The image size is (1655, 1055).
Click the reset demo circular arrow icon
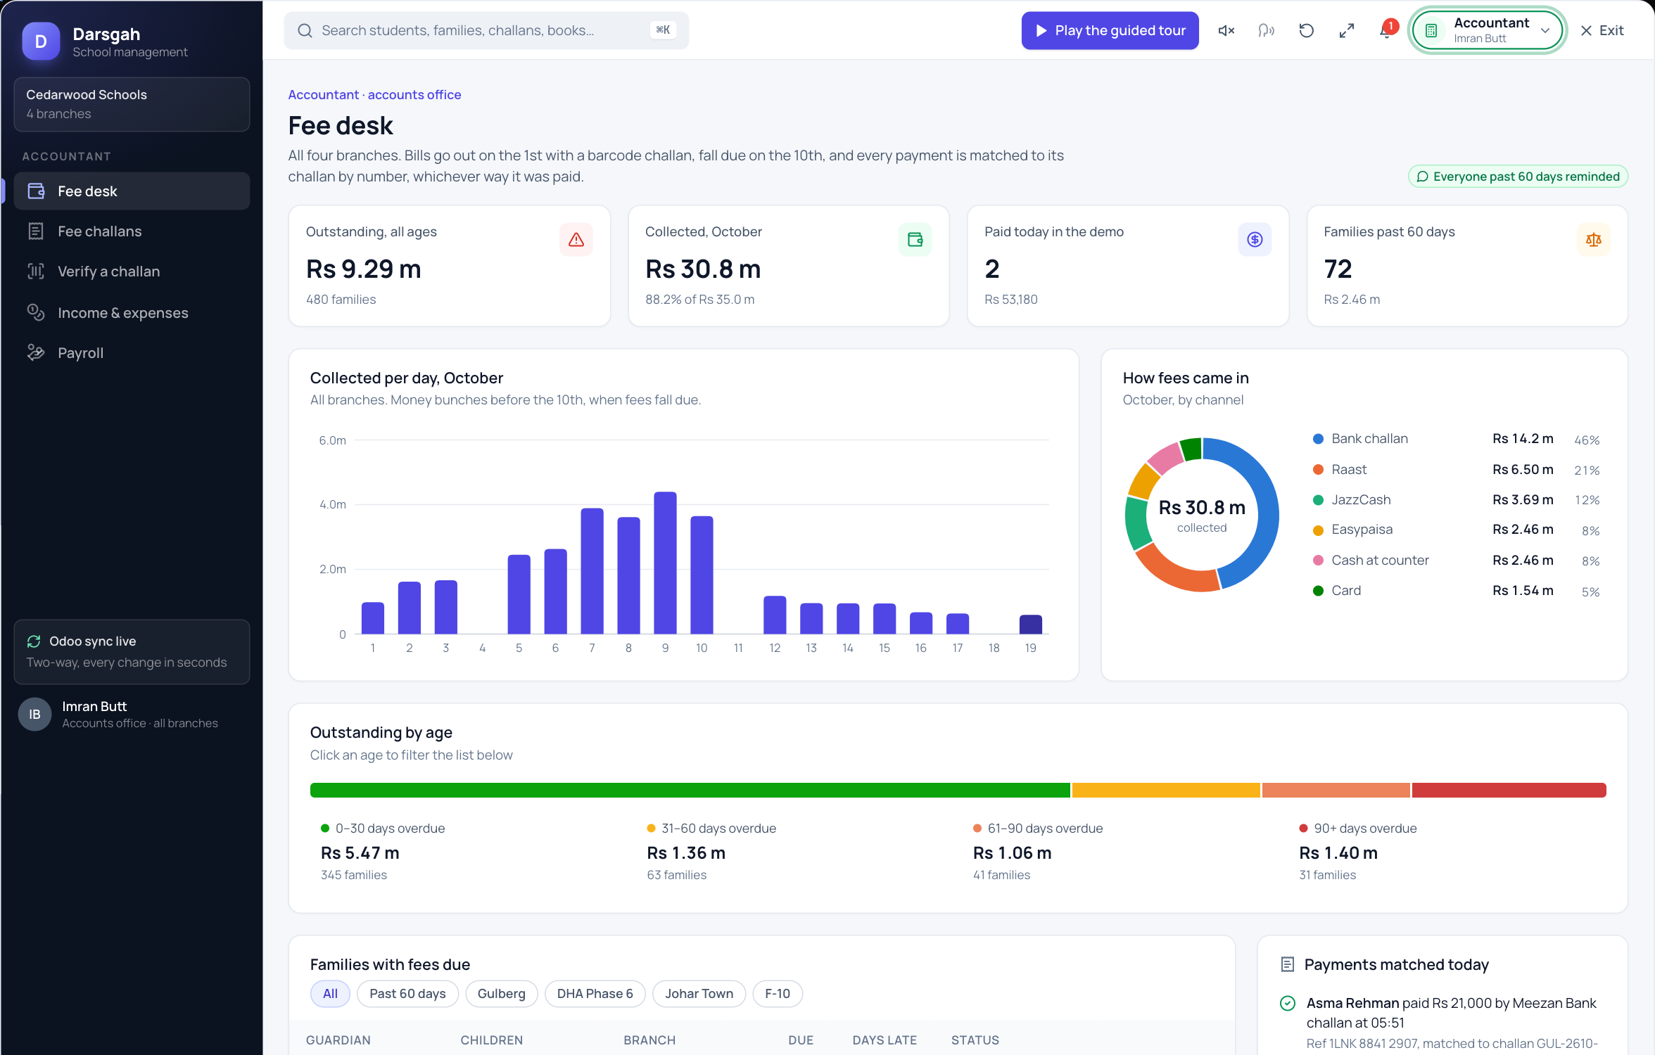click(1307, 30)
